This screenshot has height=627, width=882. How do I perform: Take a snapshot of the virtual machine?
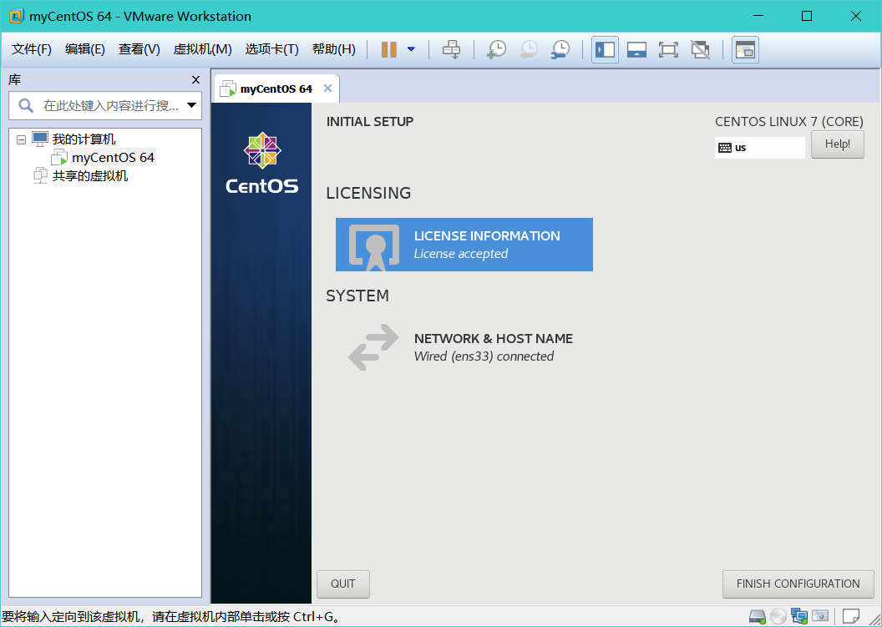[496, 49]
